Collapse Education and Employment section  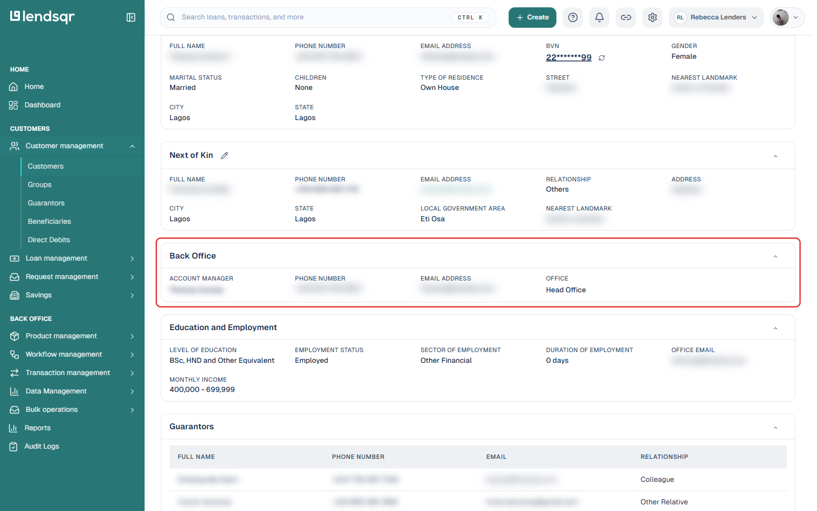pos(775,328)
